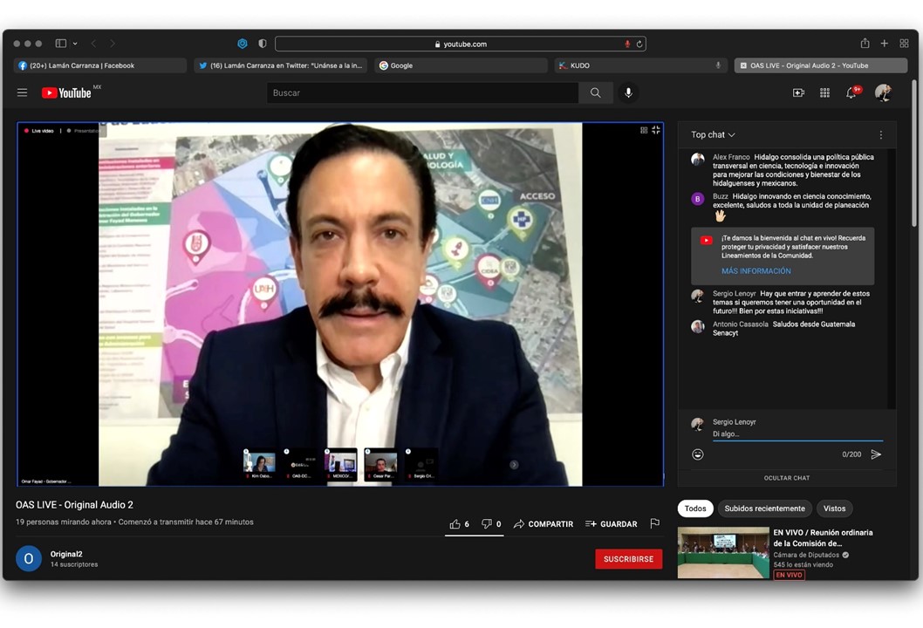Select the Cesar Par participant thumbnail
This screenshot has width=923, height=628.
coord(381,464)
